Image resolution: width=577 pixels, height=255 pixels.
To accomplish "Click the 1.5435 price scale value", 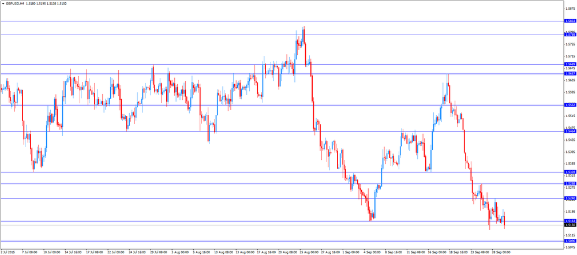I will 570,140.
